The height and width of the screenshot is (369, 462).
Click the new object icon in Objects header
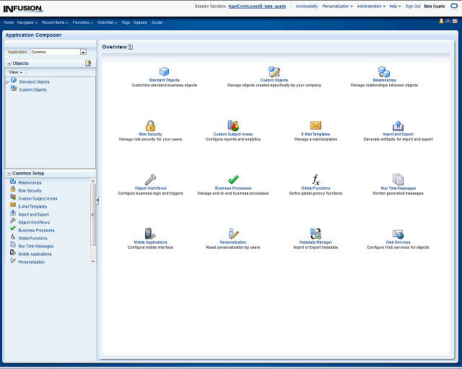[88, 63]
